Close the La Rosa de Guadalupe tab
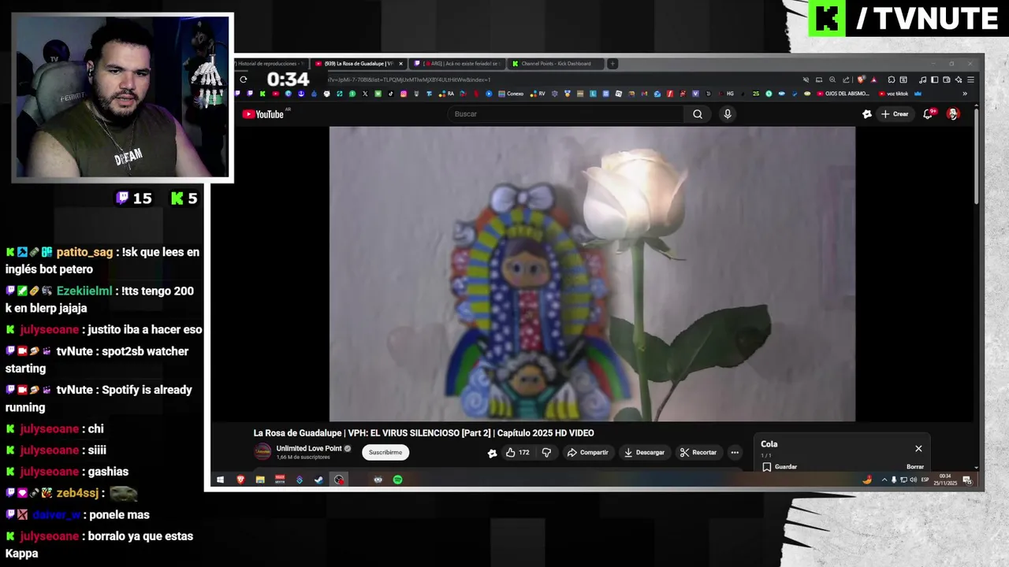1009x567 pixels. [x=400, y=64]
